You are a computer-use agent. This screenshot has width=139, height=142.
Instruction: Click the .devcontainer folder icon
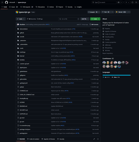coord(18,29)
